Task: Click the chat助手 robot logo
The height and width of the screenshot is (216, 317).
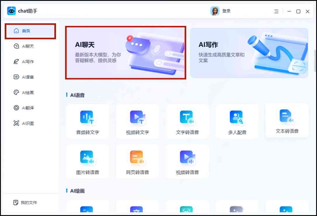Action: tap(11, 11)
